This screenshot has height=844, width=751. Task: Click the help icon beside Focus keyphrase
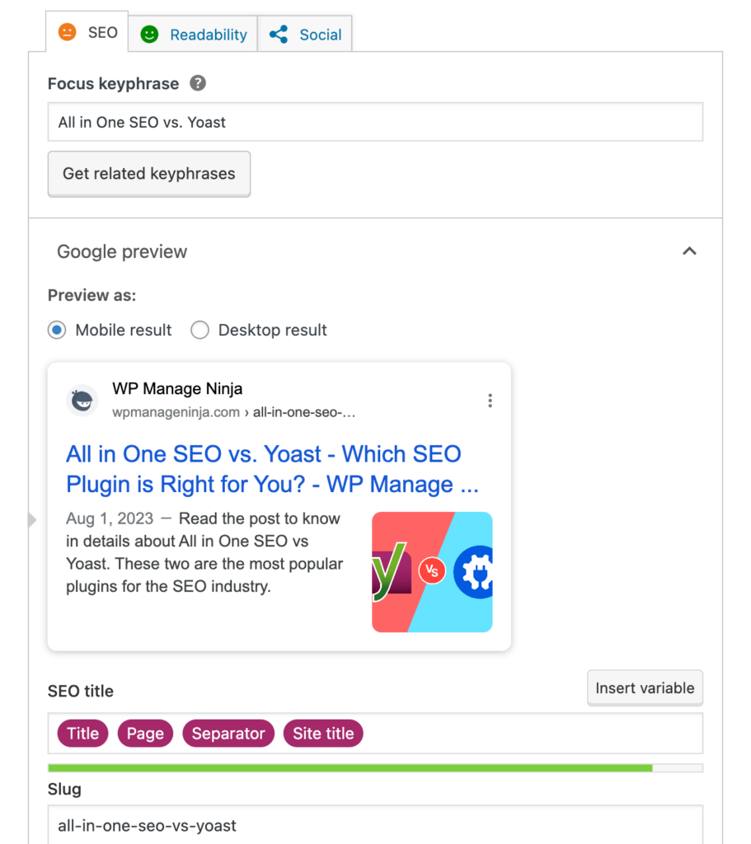[x=198, y=83]
